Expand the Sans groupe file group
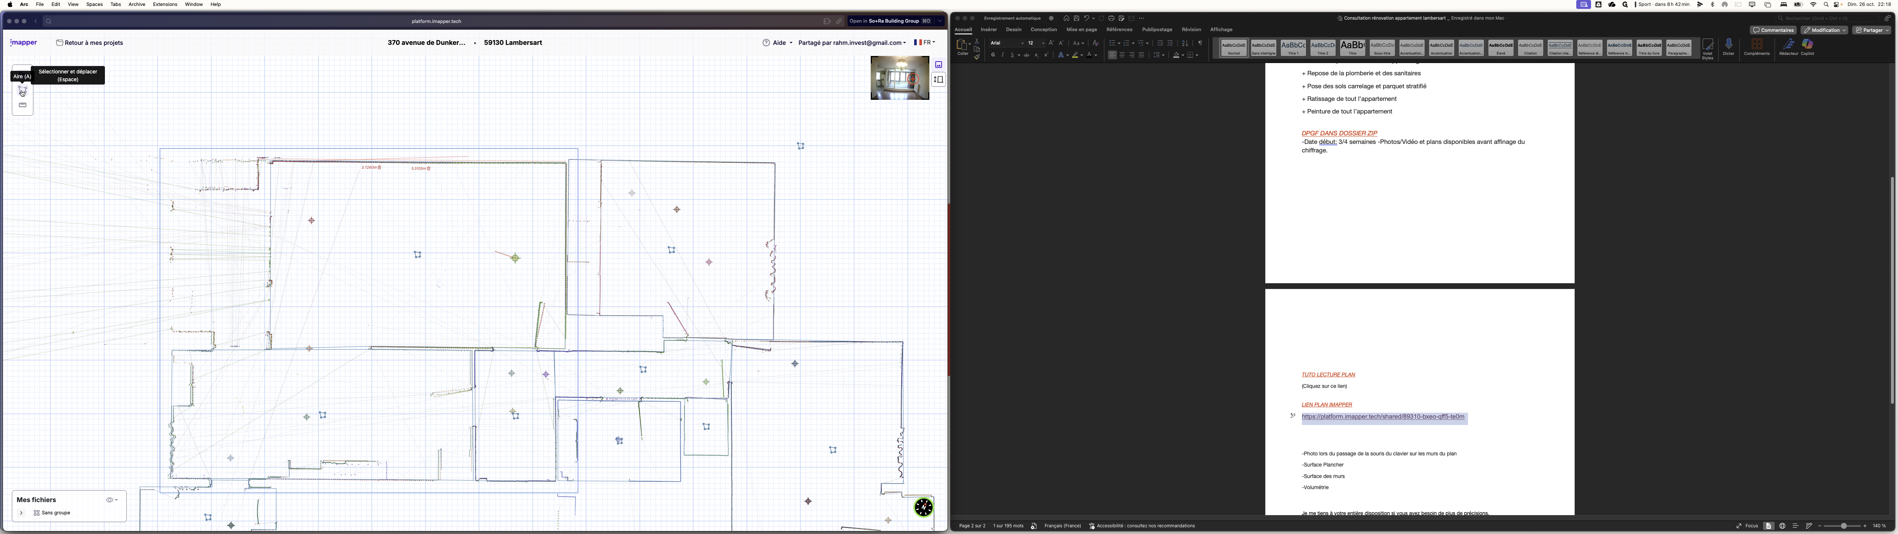The width and height of the screenshot is (1898, 534). (22, 512)
